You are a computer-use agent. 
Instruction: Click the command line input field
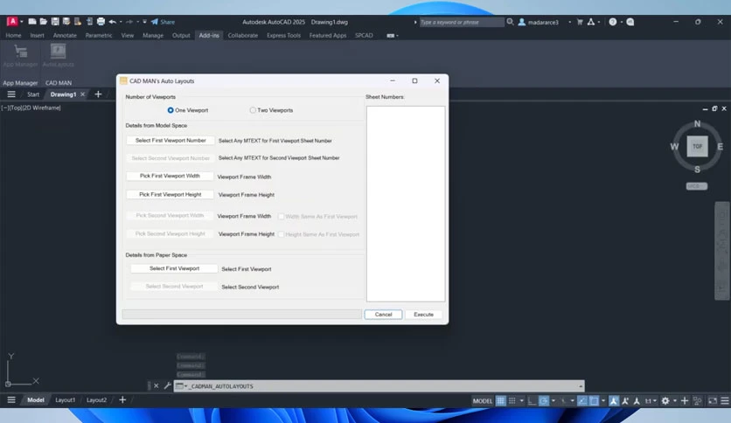pos(379,386)
